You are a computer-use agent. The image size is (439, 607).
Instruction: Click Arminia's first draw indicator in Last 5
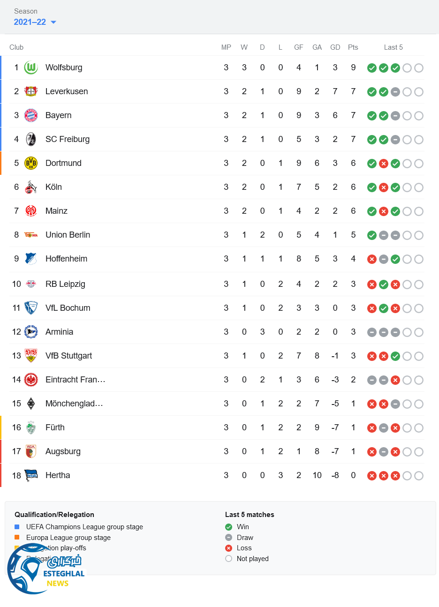coord(372,332)
